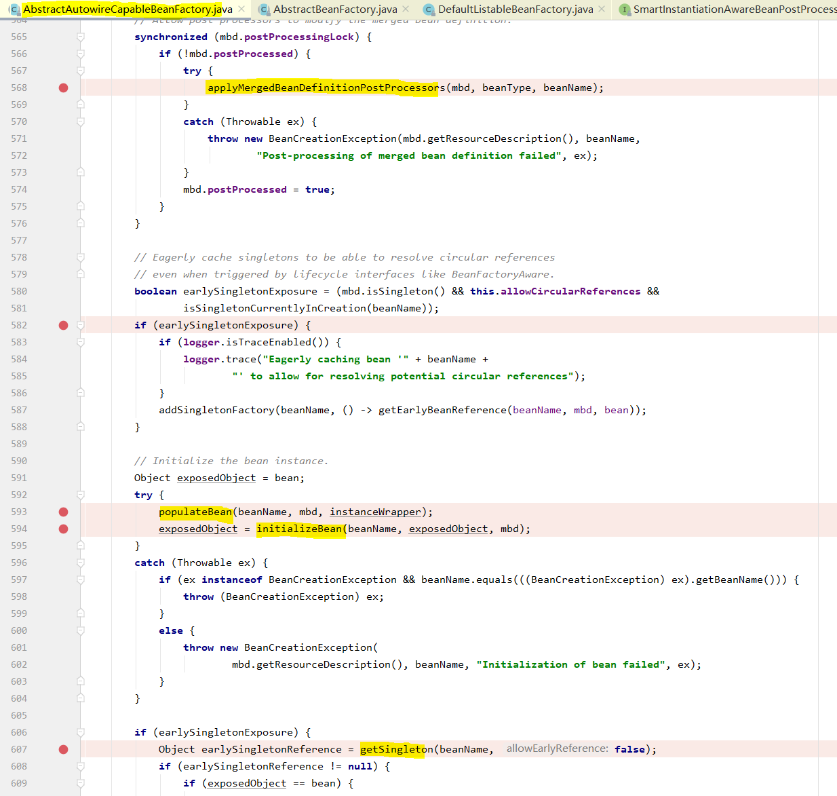Viewport: 837px width, 796px height.
Task: Click interface icon on SmartInstantiationAwareBeanPostProcess tab
Action: [x=625, y=10]
